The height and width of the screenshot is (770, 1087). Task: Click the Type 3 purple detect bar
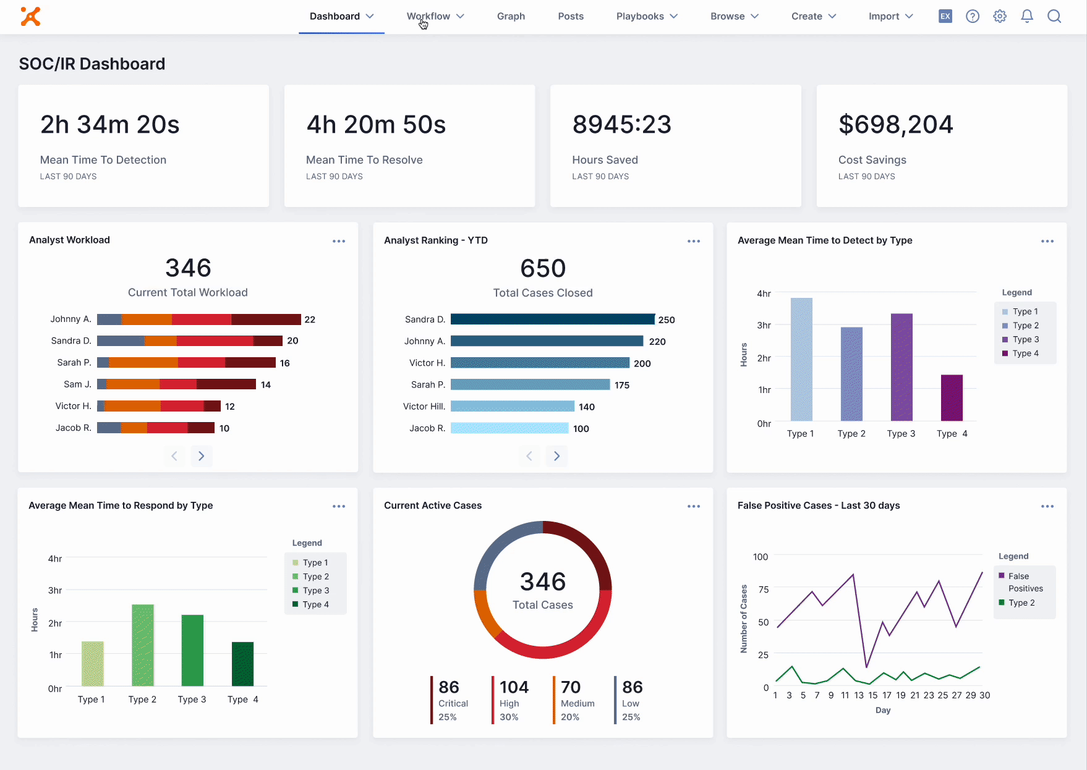(902, 367)
